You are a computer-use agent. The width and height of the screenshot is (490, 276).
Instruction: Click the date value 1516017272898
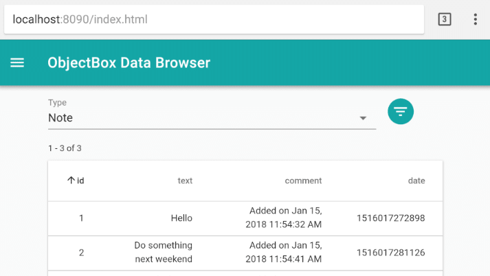390,218
